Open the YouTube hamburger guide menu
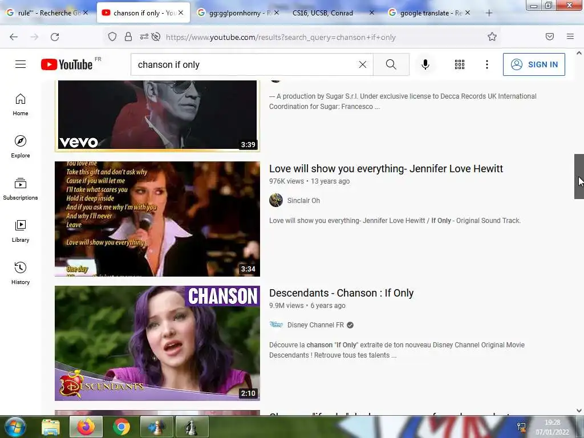The height and width of the screenshot is (438, 584). (x=21, y=64)
